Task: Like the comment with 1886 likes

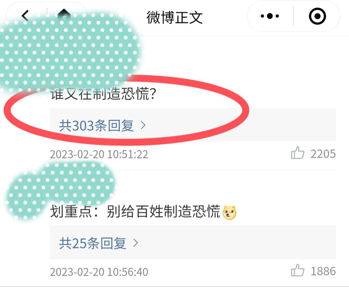Action: click(298, 270)
